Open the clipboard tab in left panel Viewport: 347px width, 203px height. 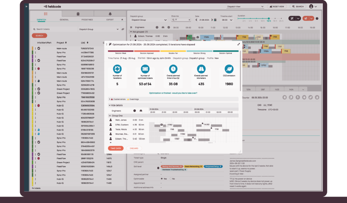(x=78, y=14)
